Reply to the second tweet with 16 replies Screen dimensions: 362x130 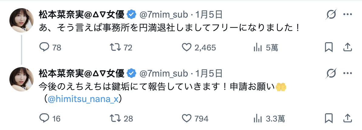(44, 118)
